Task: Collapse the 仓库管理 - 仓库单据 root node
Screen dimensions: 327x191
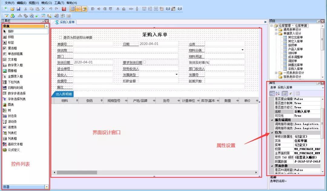Action: click(x=272, y=26)
